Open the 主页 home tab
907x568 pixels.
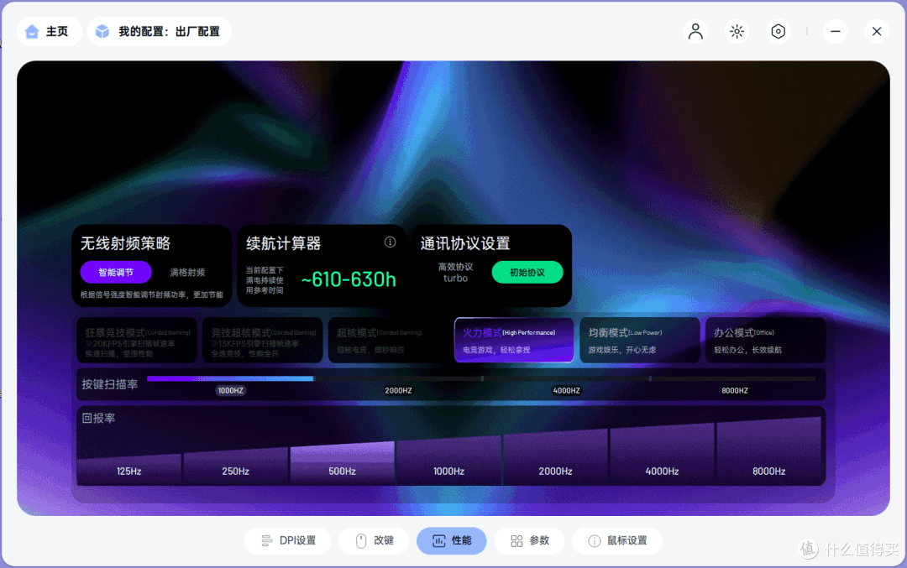[x=49, y=31]
